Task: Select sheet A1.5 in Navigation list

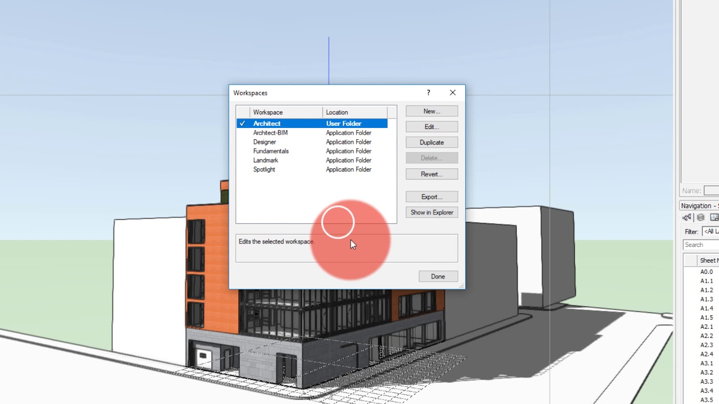Action: pos(706,318)
